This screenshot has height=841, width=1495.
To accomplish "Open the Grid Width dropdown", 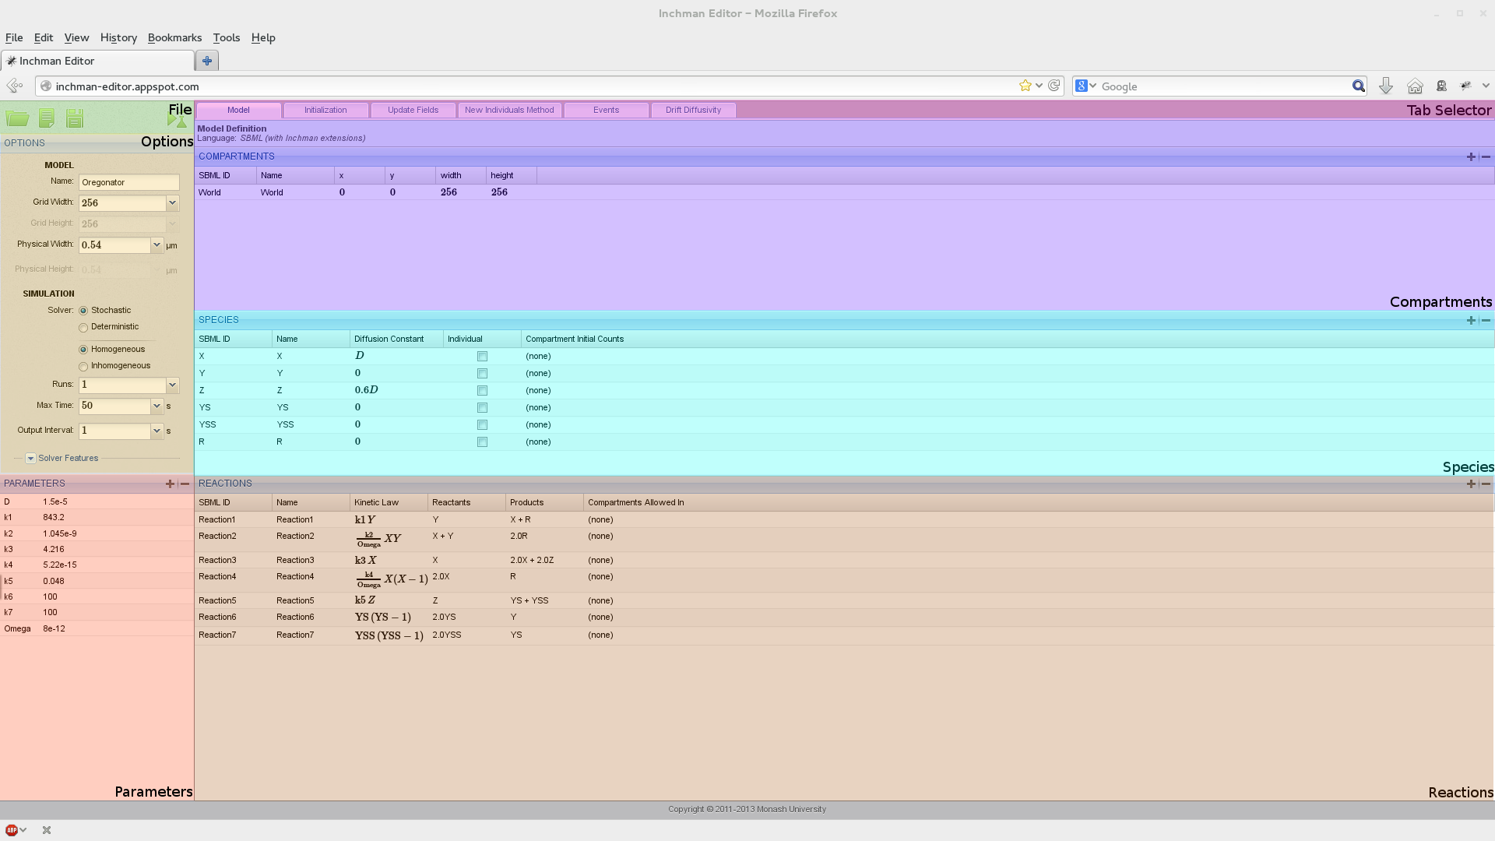I will (x=172, y=202).
